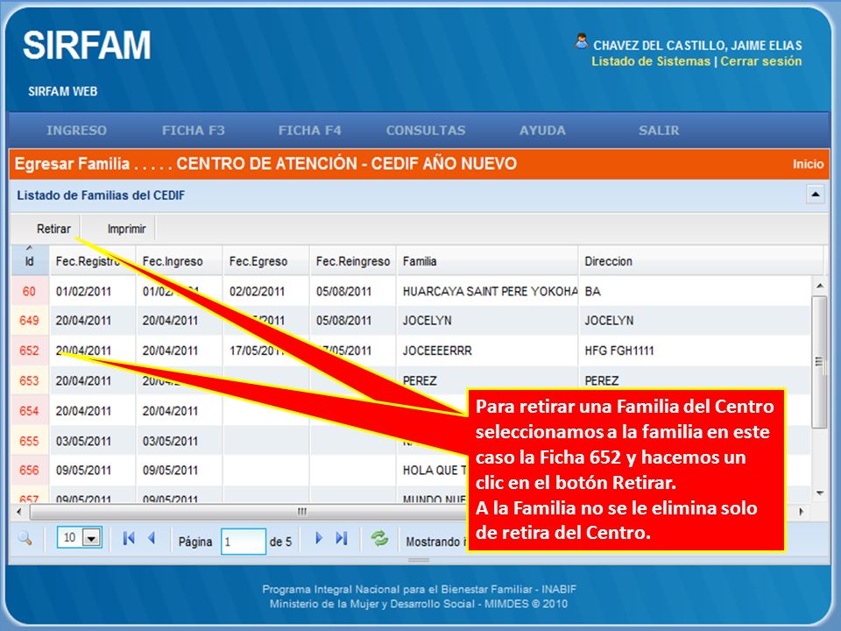
Task: Click the JOCEEEERRR family cell
Action: (x=488, y=351)
